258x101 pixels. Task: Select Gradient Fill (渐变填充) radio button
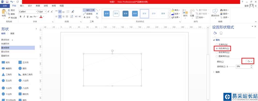[x=217, y=52]
